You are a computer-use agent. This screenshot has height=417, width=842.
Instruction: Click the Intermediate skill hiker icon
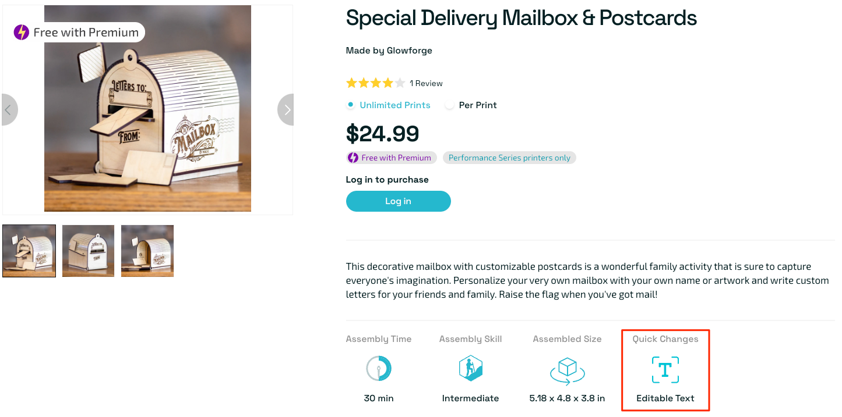(x=470, y=369)
